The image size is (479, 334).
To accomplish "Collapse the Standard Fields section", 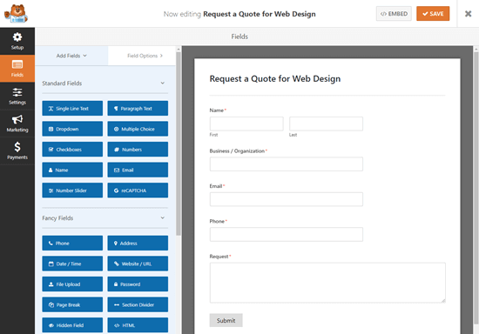I will (163, 83).
